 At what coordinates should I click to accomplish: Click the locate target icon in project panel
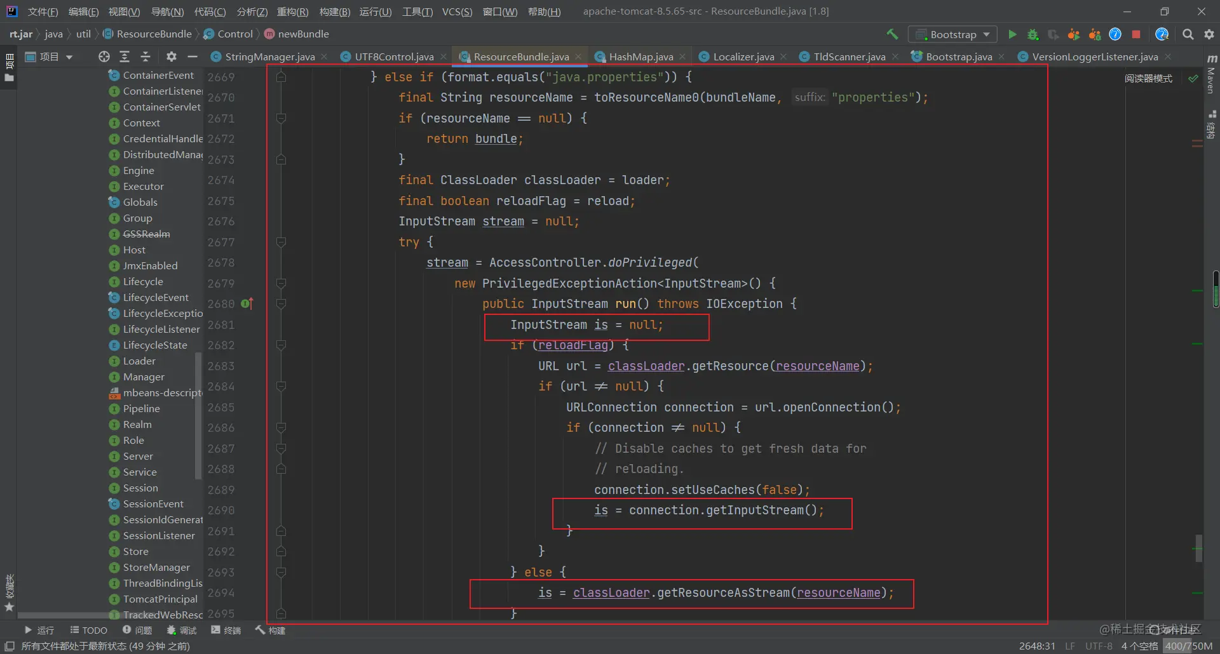[104, 57]
